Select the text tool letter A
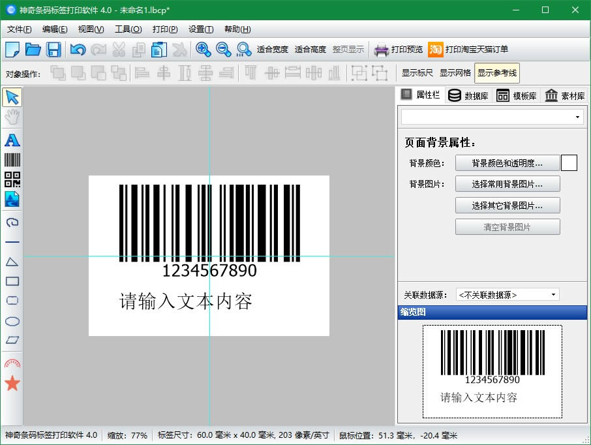This screenshot has width=591, height=445. (12, 140)
